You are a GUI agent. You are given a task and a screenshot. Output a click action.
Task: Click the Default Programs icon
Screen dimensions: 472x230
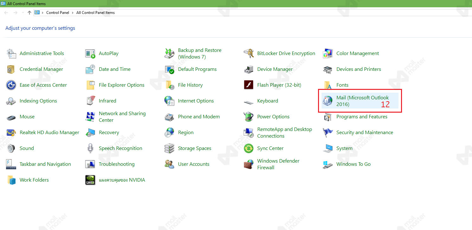click(x=169, y=69)
